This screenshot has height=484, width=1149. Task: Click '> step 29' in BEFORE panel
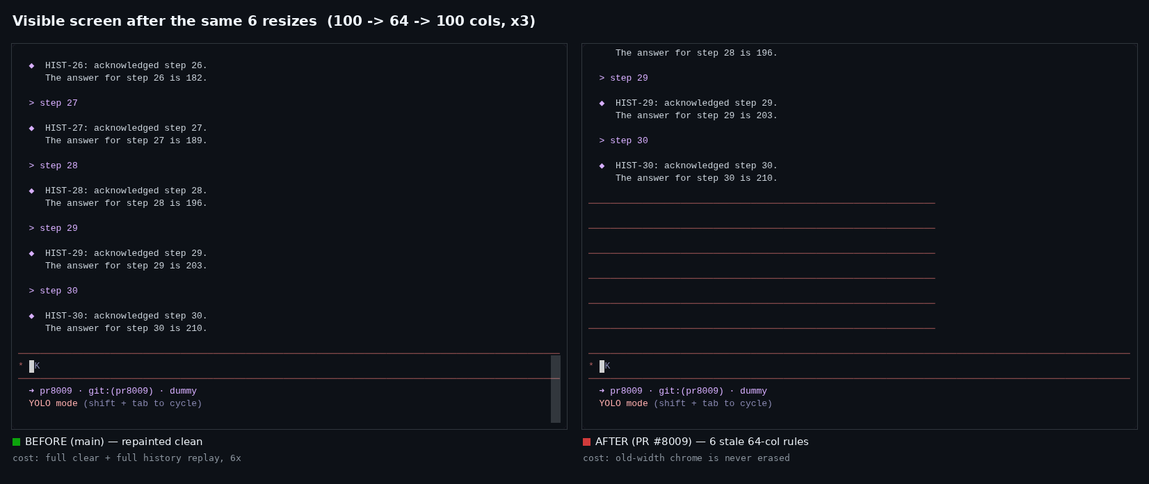click(53, 228)
